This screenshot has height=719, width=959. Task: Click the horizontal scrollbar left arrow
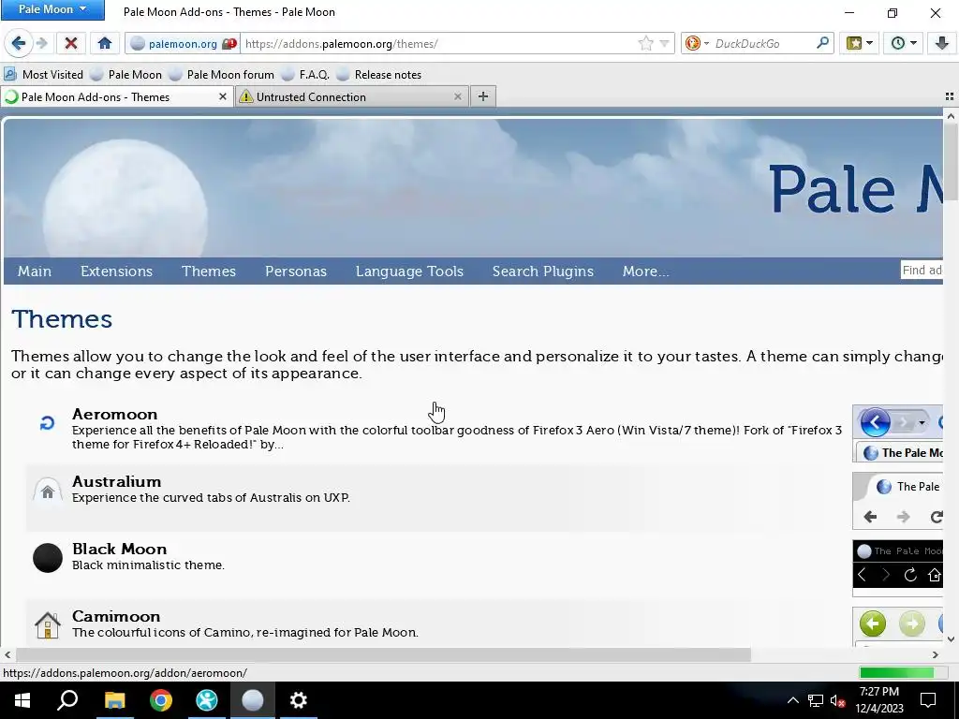pos(7,654)
